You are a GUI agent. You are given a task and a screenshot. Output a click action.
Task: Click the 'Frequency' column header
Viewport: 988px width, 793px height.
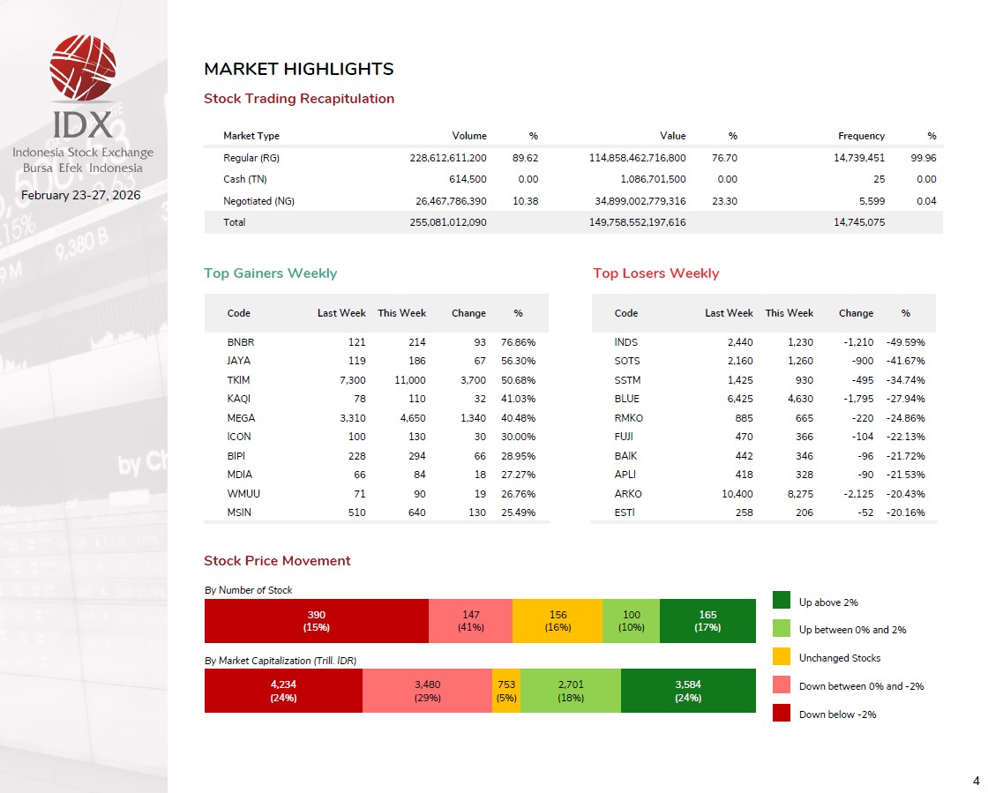(861, 136)
